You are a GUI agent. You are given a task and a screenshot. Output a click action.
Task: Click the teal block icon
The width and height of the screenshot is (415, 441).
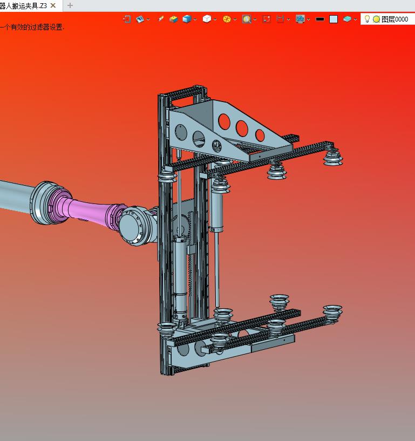pyautogui.click(x=347, y=19)
